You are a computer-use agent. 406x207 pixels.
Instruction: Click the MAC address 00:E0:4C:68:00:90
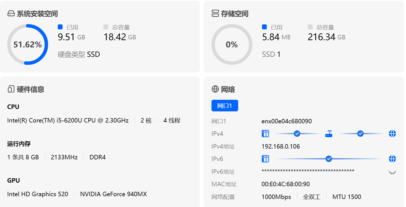[x=285, y=184]
